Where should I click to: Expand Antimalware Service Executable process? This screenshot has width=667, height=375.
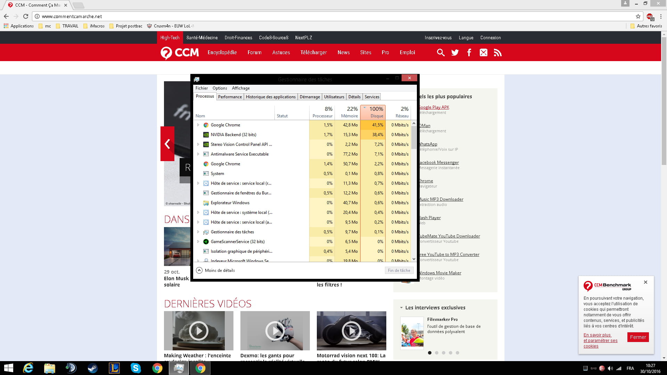pyautogui.click(x=198, y=154)
